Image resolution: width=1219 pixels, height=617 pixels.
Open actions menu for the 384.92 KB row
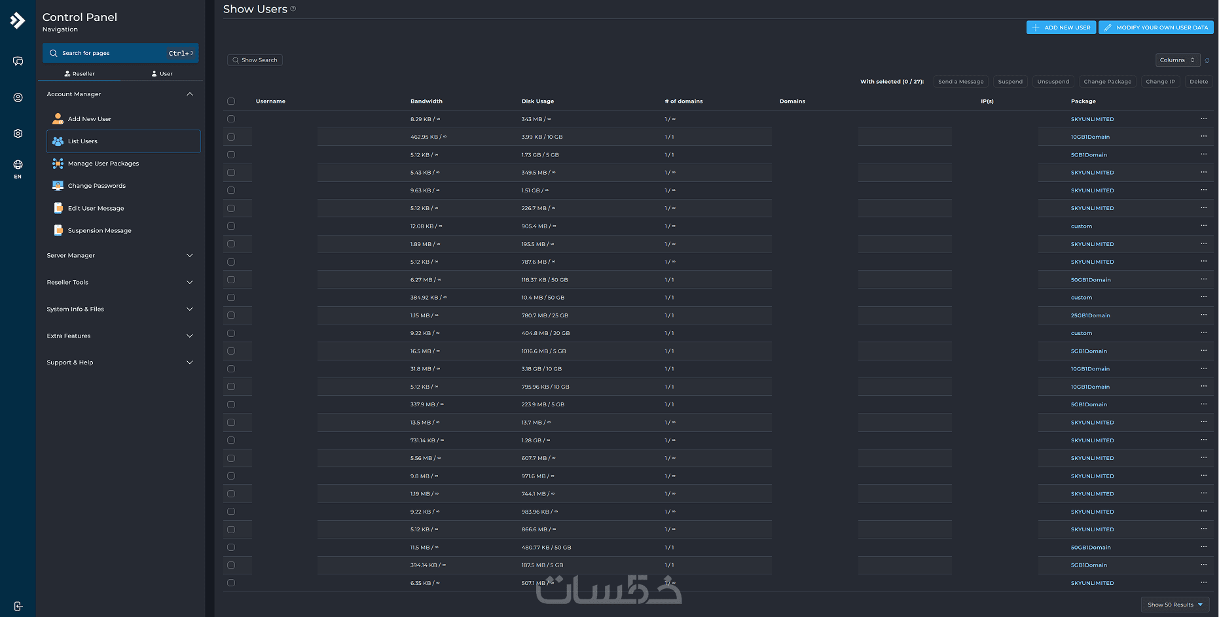1203,297
